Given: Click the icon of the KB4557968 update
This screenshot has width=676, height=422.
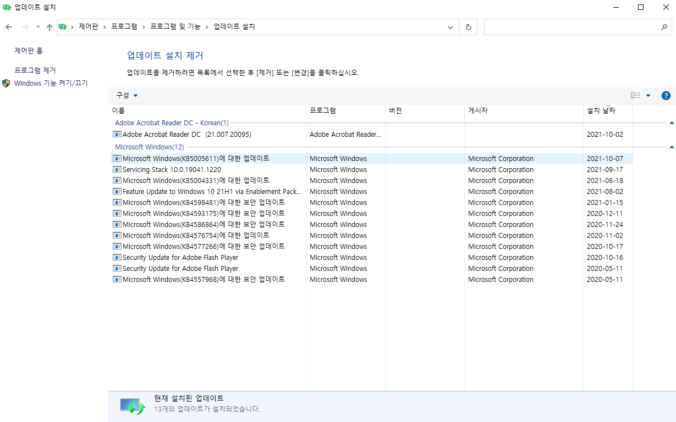Looking at the screenshot, I should [x=117, y=279].
